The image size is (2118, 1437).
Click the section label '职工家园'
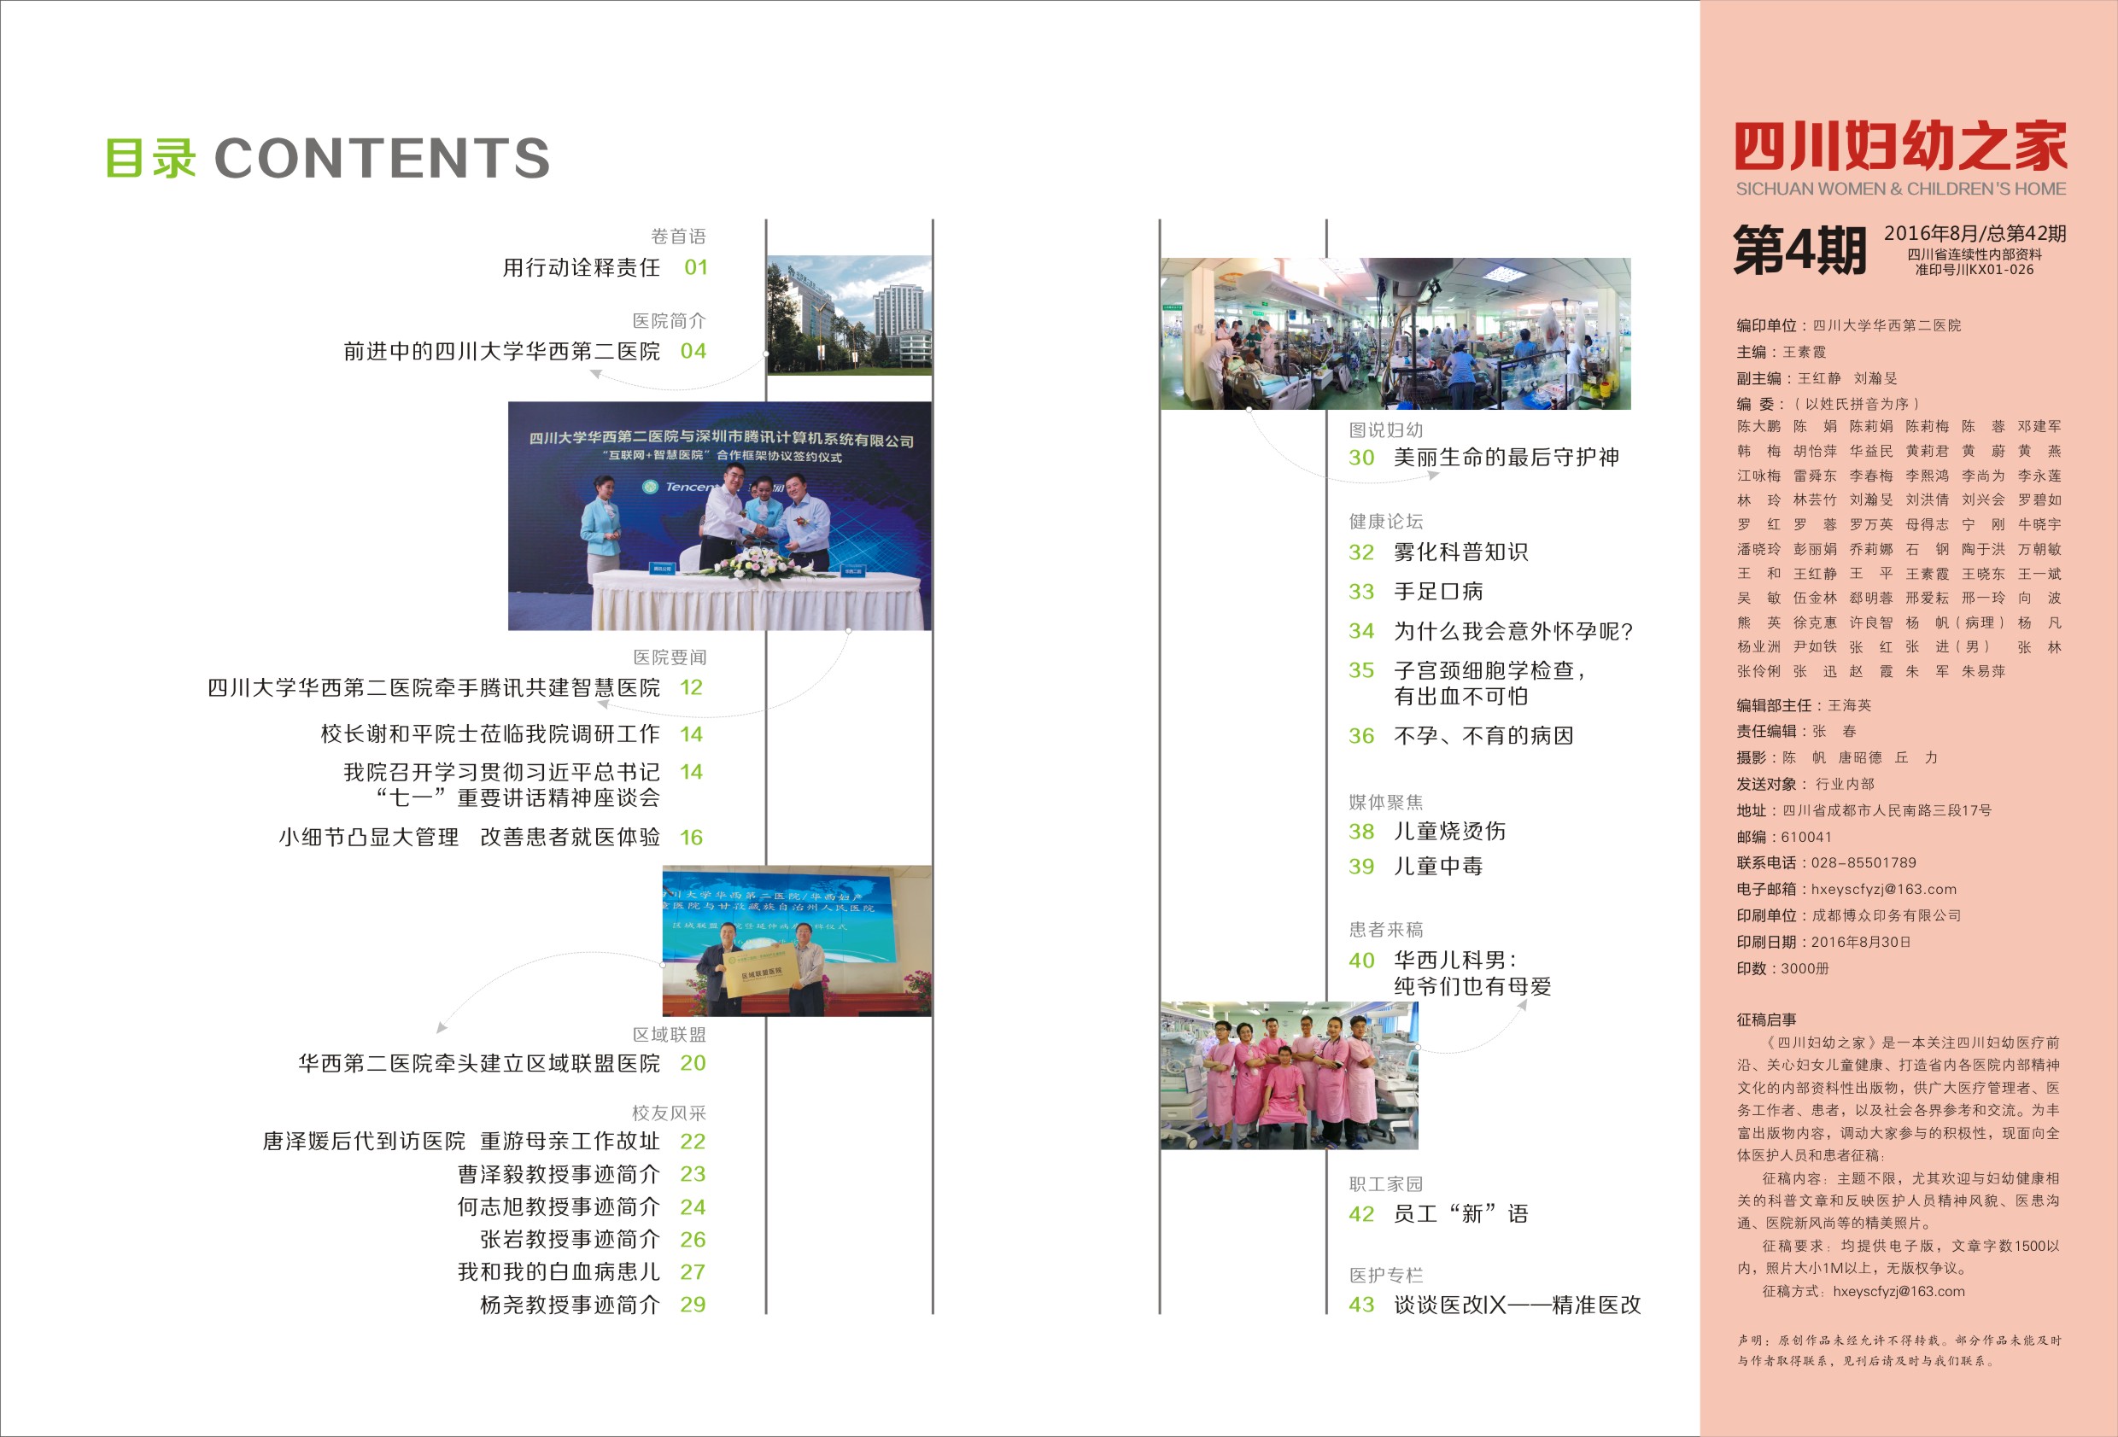point(1386,1183)
